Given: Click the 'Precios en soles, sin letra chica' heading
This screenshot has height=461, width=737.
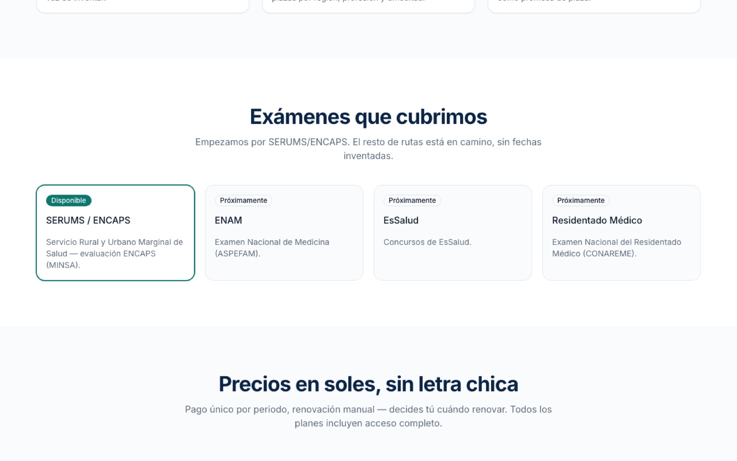Looking at the screenshot, I should pos(368,384).
